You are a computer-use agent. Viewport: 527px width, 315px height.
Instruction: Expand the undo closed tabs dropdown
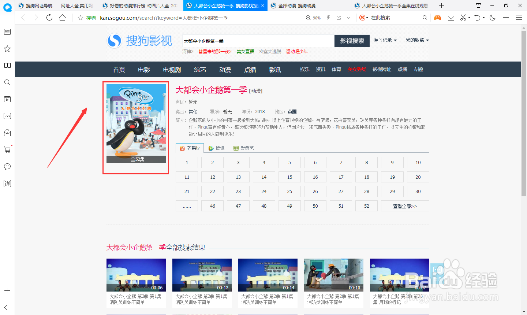[x=483, y=18]
